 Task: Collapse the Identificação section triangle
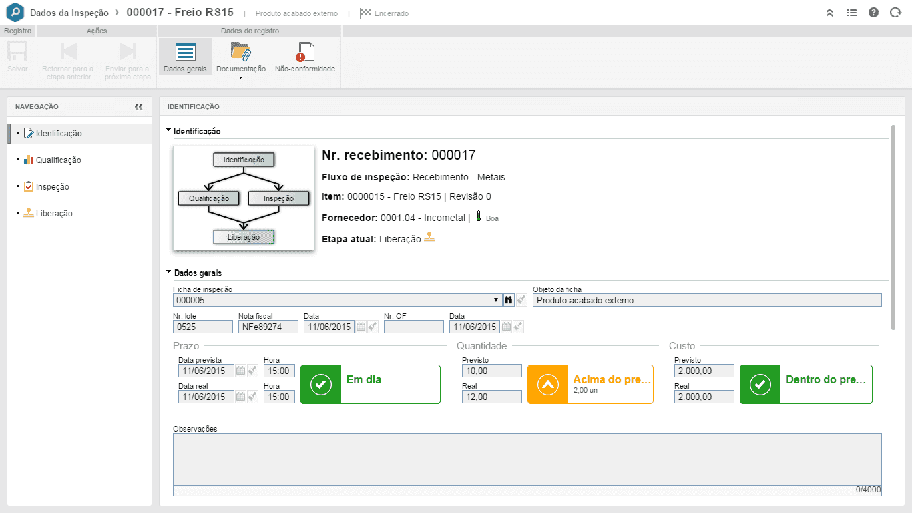tap(169, 131)
